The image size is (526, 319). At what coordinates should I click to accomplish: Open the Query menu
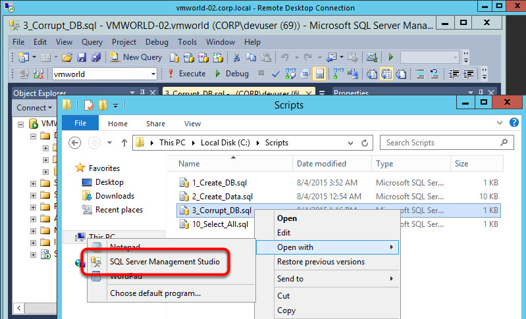(x=92, y=42)
